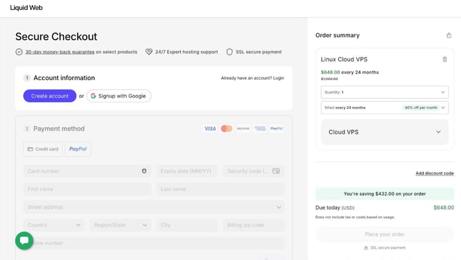The width and height of the screenshot is (461, 260).
Task: Click the heart support icon
Action: tap(149, 52)
